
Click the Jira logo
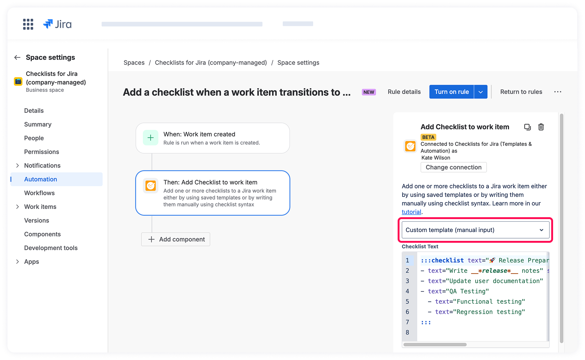[x=57, y=24]
